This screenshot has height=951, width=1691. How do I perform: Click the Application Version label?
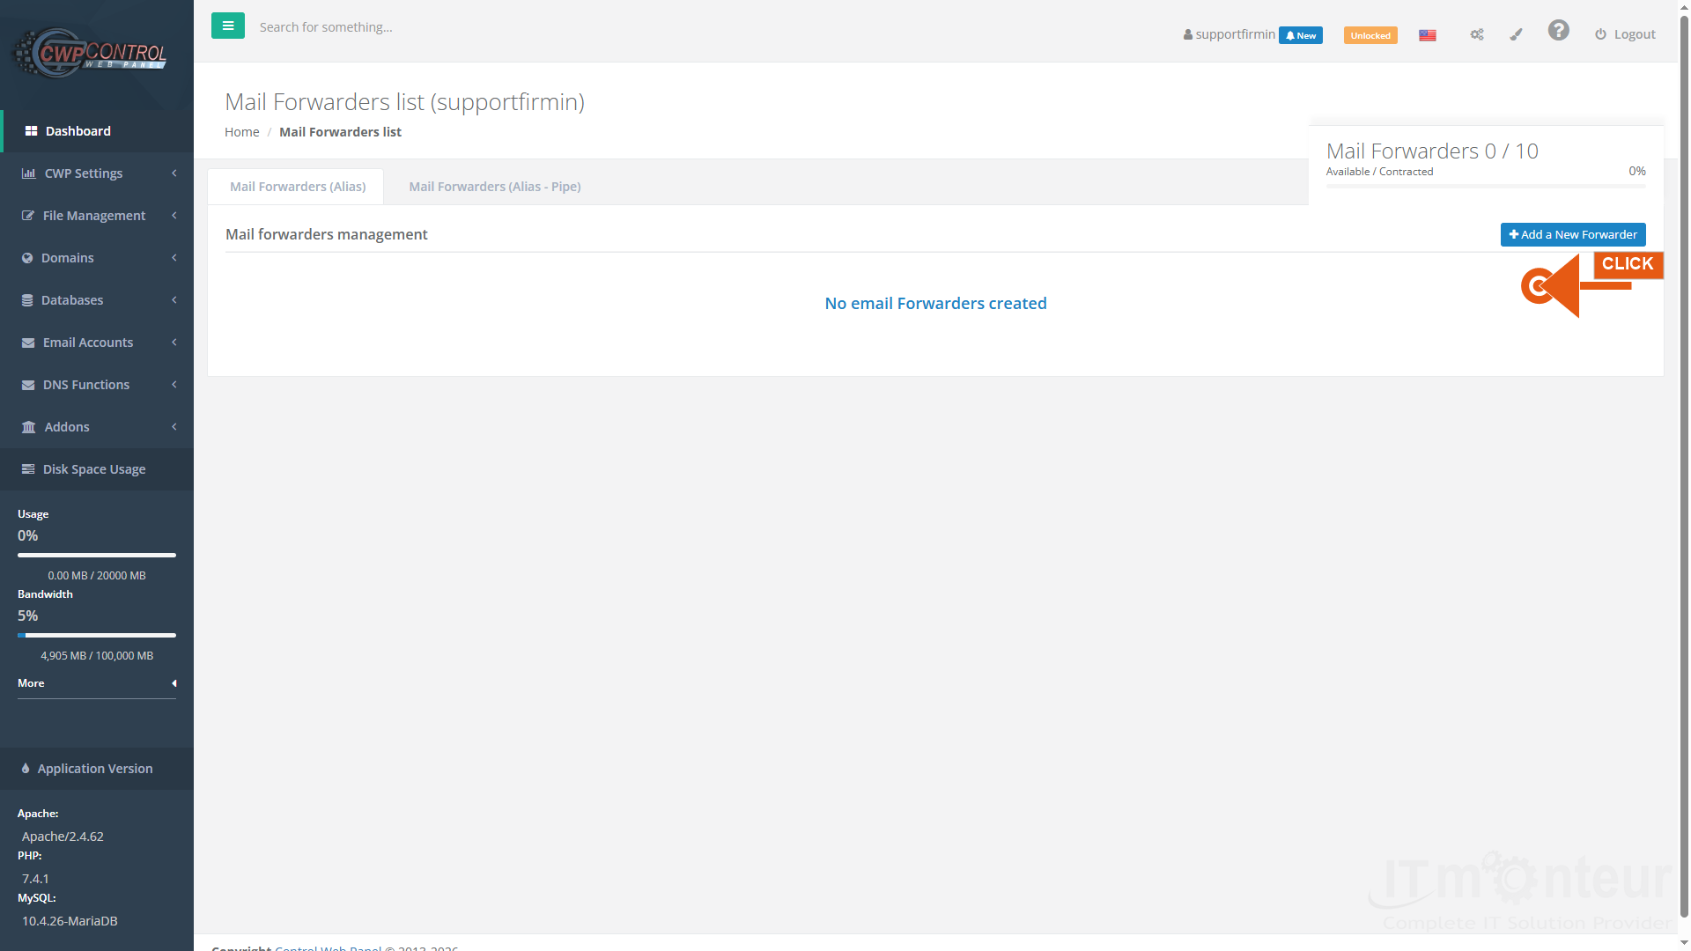pyautogui.click(x=95, y=769)
